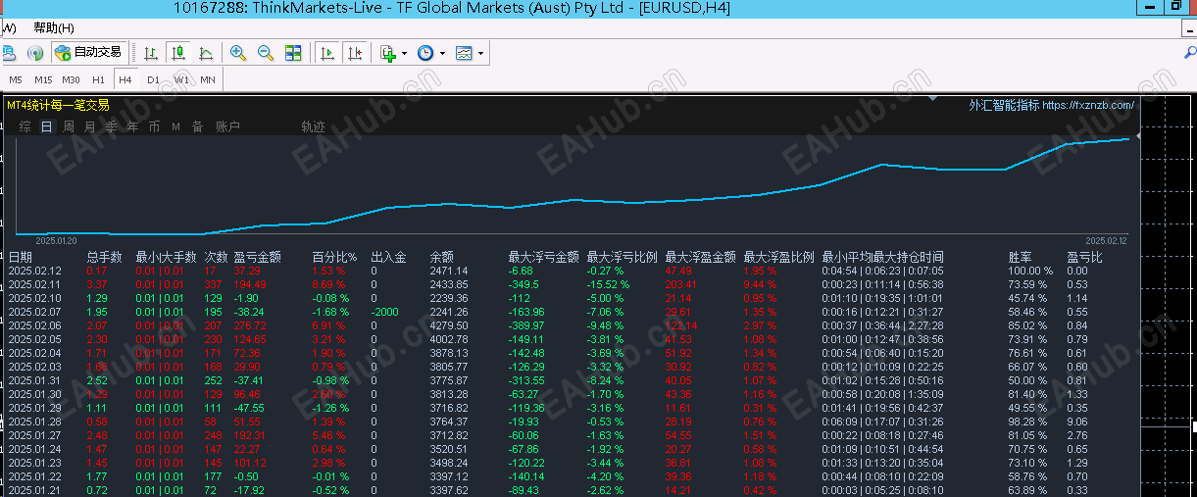Click the 百分比% column header
This screenshot has width=1197, height=497.
point(334,257)
